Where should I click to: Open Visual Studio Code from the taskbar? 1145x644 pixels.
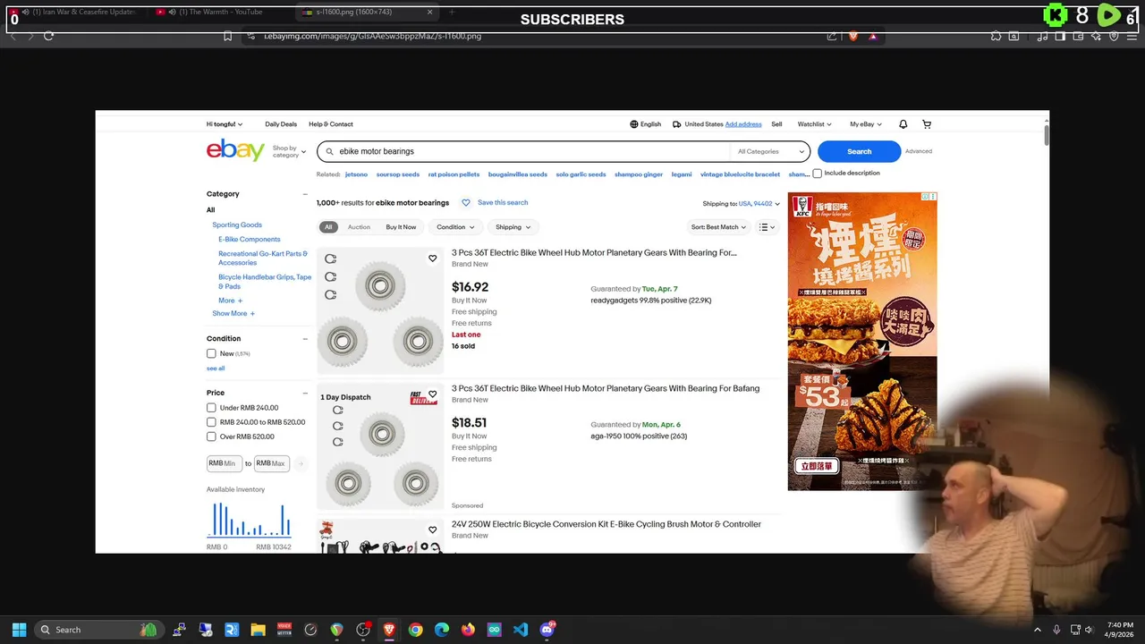[521, 630]
